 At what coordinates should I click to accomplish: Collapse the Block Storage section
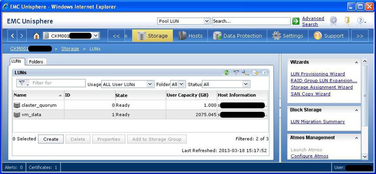click(357, 110)
